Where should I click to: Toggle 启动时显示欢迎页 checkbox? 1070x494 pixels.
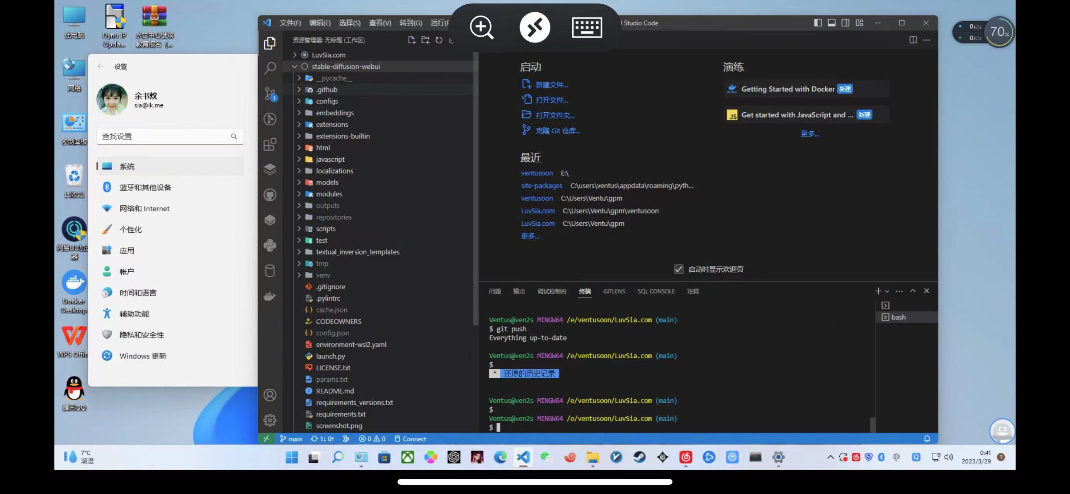(x=678, y=269)
